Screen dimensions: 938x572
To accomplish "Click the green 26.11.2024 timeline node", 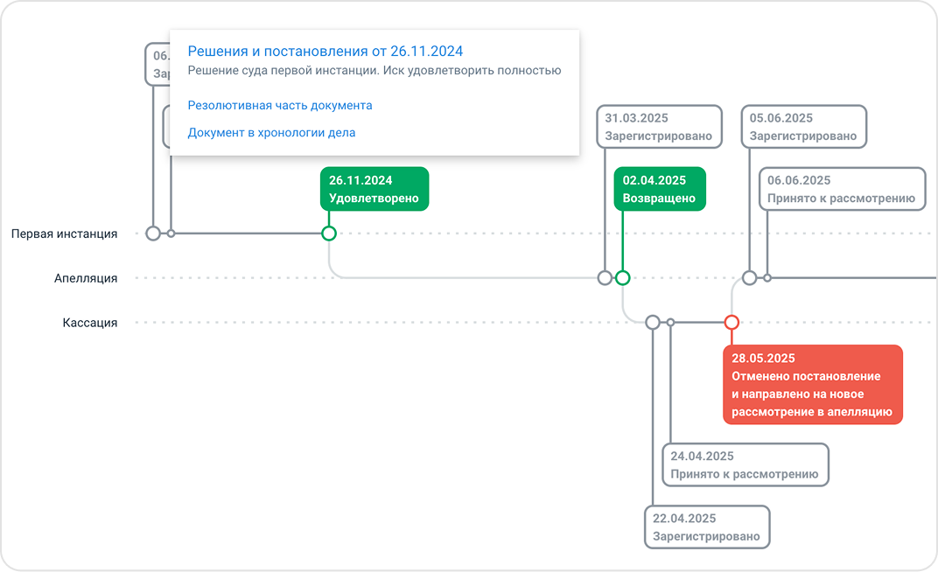I will tap(329, 234).
